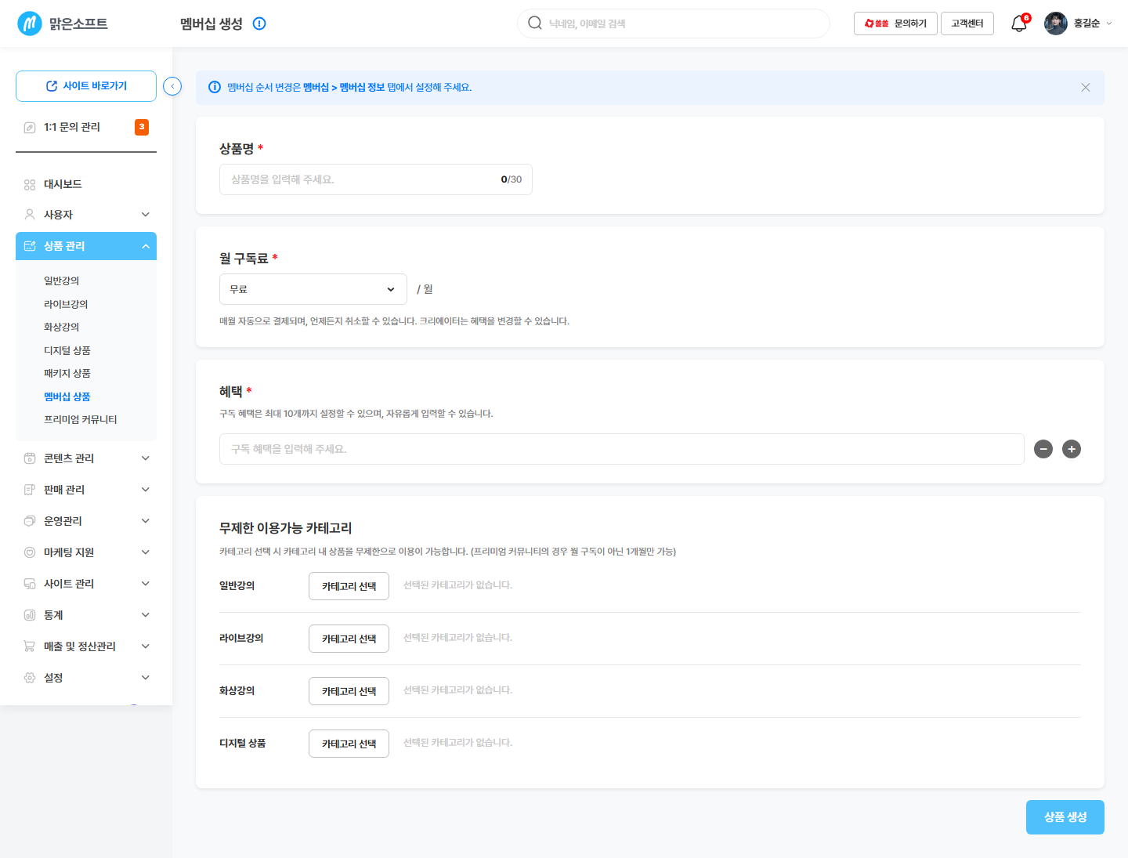
Task: Click 카테고리 선택 for 일반강의
Action: pos(349,586)
